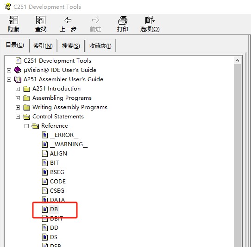Select the Control Statements entry
The image size is (251, 247).
click(58, 117)
